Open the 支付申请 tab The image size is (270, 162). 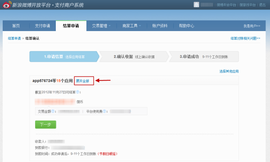[42, 26]
